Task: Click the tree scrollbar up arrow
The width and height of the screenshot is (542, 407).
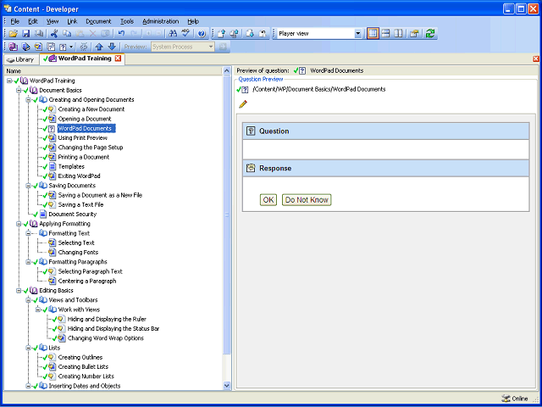Action: [227, 71]
